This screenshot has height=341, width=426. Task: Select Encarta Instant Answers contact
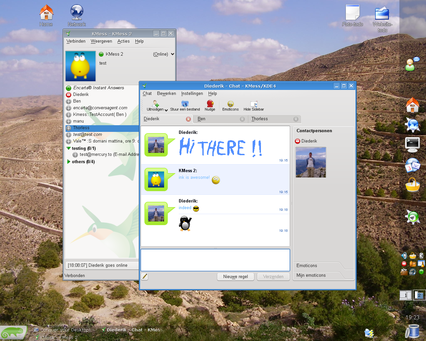(102, 88)
